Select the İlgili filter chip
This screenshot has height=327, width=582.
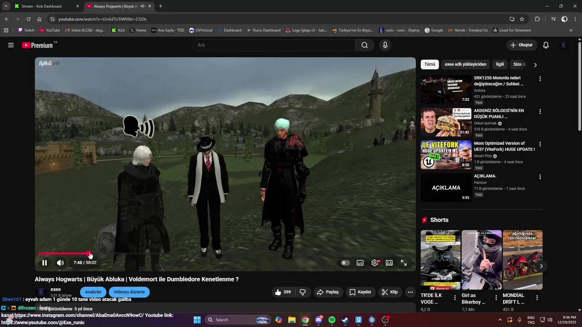click(x=500, y=64)
